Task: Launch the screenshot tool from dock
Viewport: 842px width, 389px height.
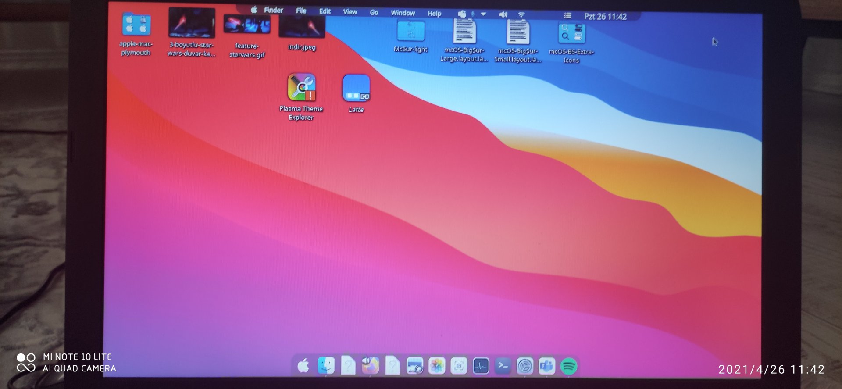Action: point(459,366)
